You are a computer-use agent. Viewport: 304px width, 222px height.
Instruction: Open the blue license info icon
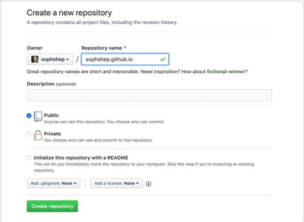149,184
